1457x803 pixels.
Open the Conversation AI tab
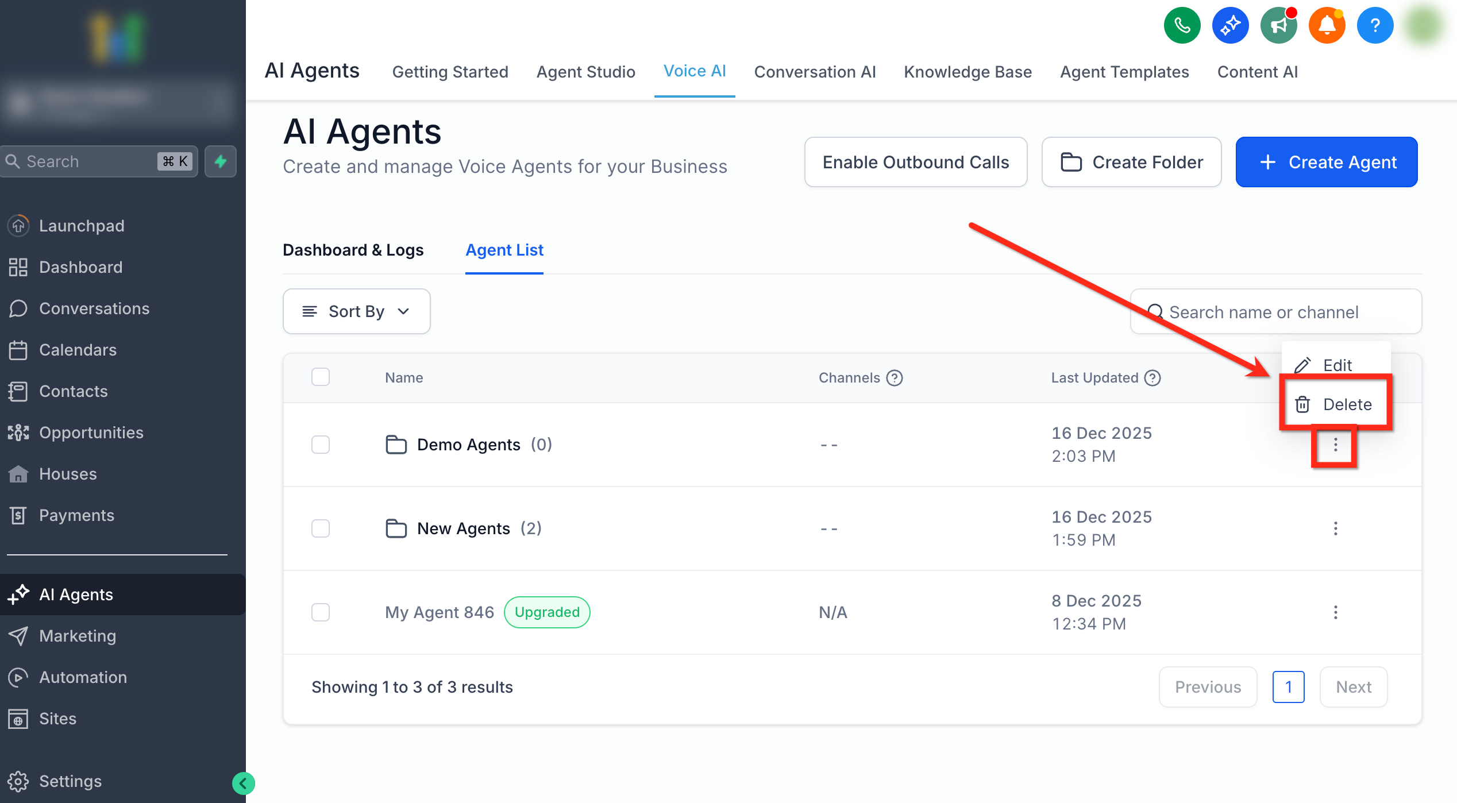(815, 72)
